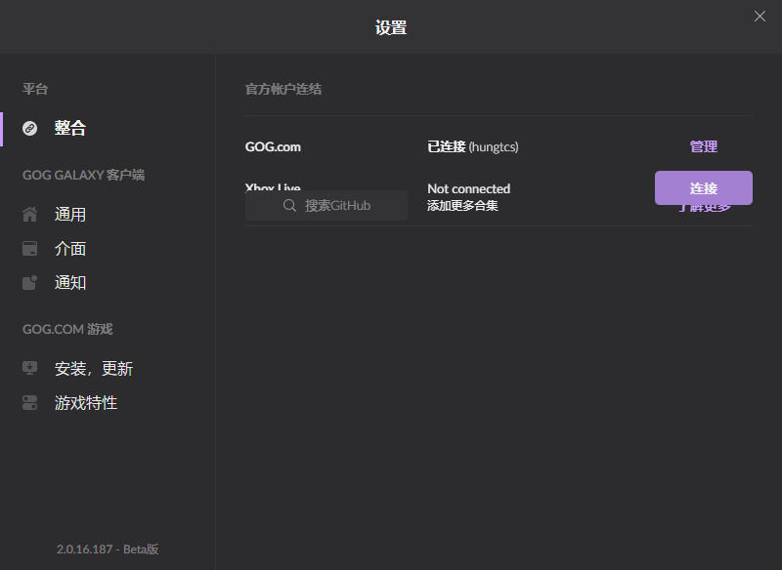Click the magnifier icon in GitHub search
782x570 pixels.
[289, 205]
